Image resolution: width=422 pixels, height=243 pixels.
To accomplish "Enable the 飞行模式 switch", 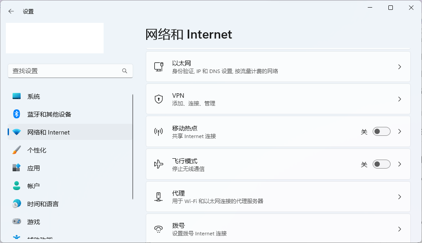I will [x=381, y=164].
